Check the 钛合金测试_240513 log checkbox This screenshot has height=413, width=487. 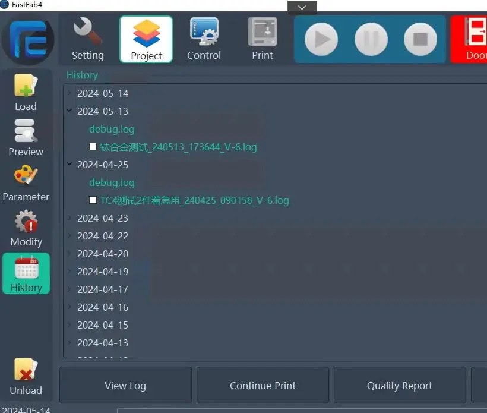[x=93, y=147]
